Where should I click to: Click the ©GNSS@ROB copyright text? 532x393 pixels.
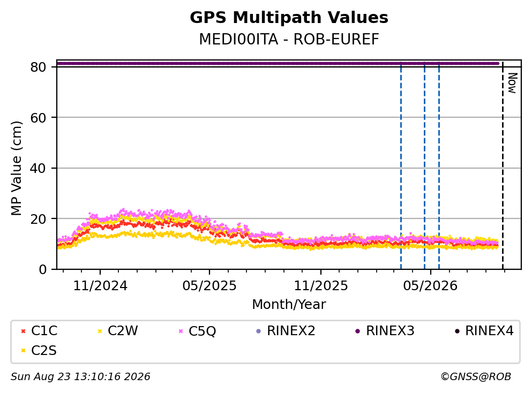click(476, 377)
